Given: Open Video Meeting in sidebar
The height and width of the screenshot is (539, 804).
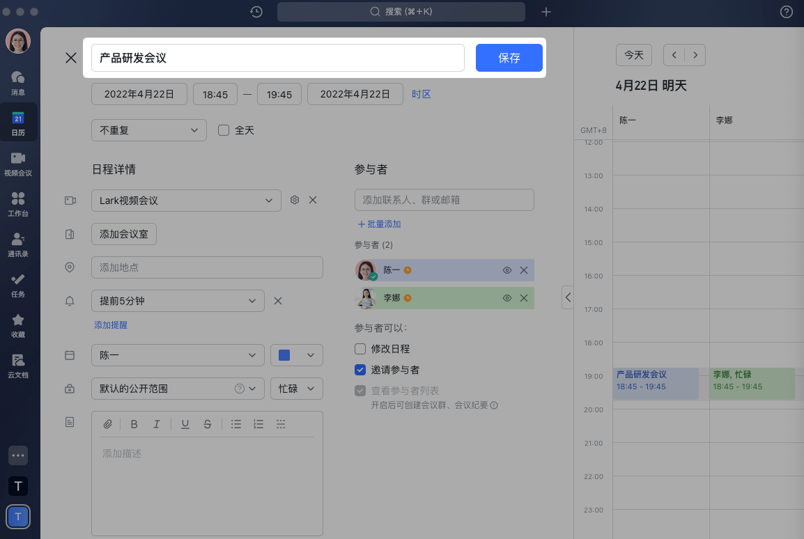Looking at the screenshot, I should point(18,164).
